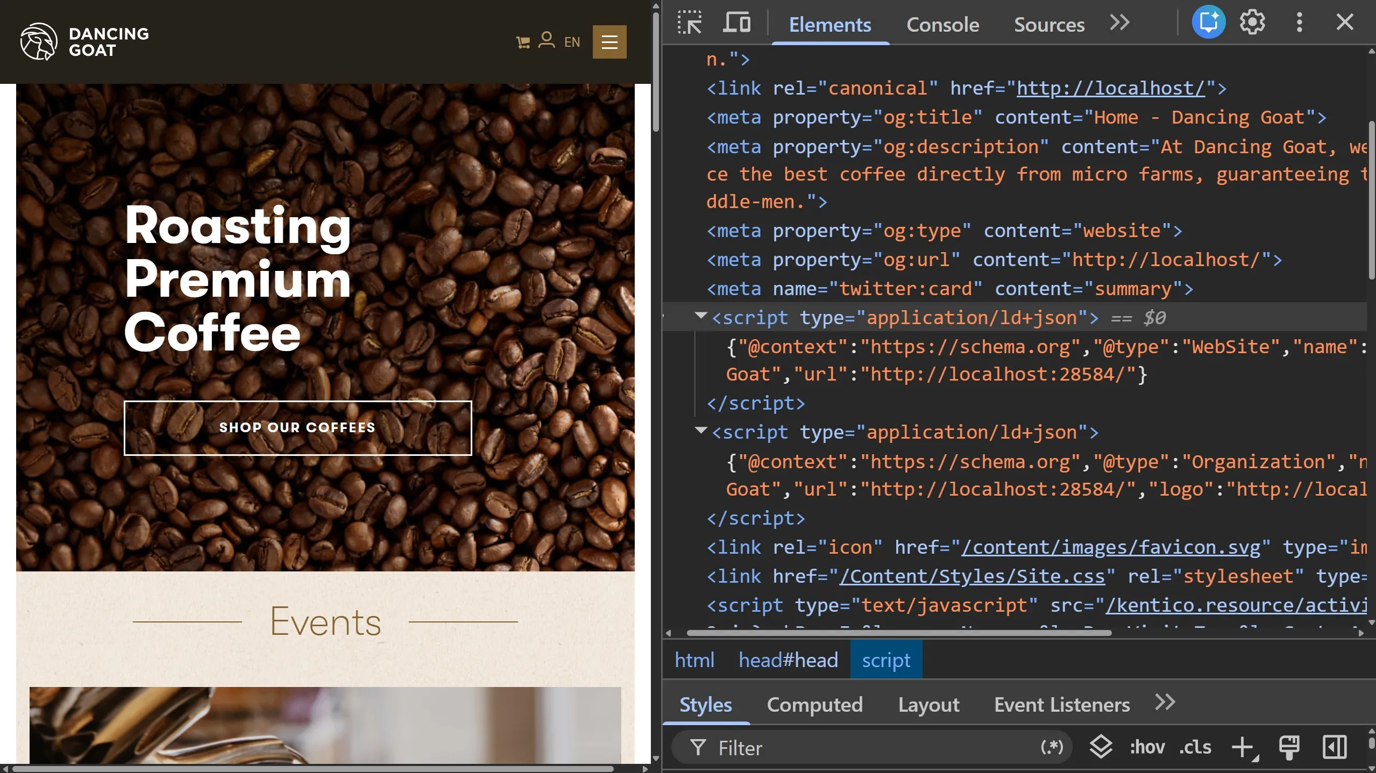Open the Event Listeners pane tab
The image size is (1376, 773).
click(1062, 705)
